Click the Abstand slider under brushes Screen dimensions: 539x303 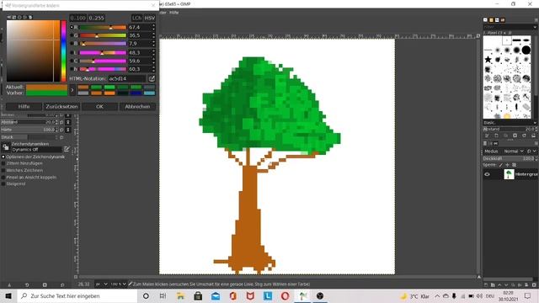tap(510, 129)
